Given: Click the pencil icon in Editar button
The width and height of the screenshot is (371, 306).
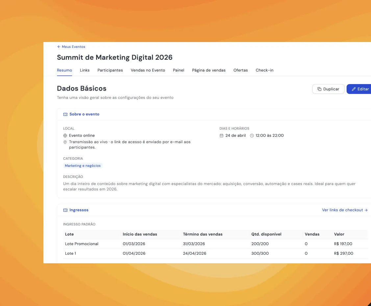Looking at the screenshot, I should (354, 89).
